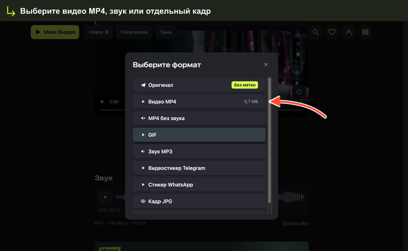Choose Видеостикер Telegram option
The width and height of the screenshot is (408, 251).
tap(199, 168)
